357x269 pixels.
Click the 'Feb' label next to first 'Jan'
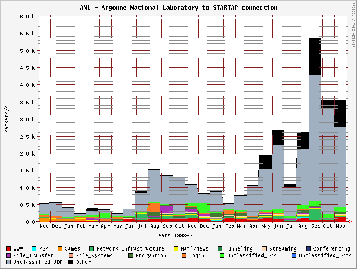point(81,226)
